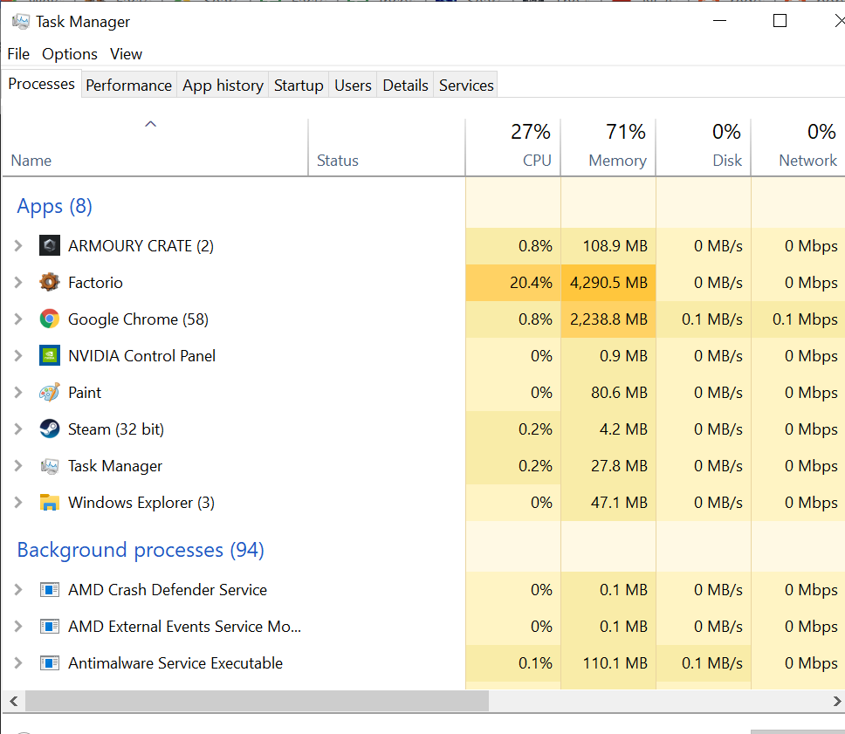Screen dimensions: 845x734
Task: Select the Factorio process name
Action: coord(95,283)
